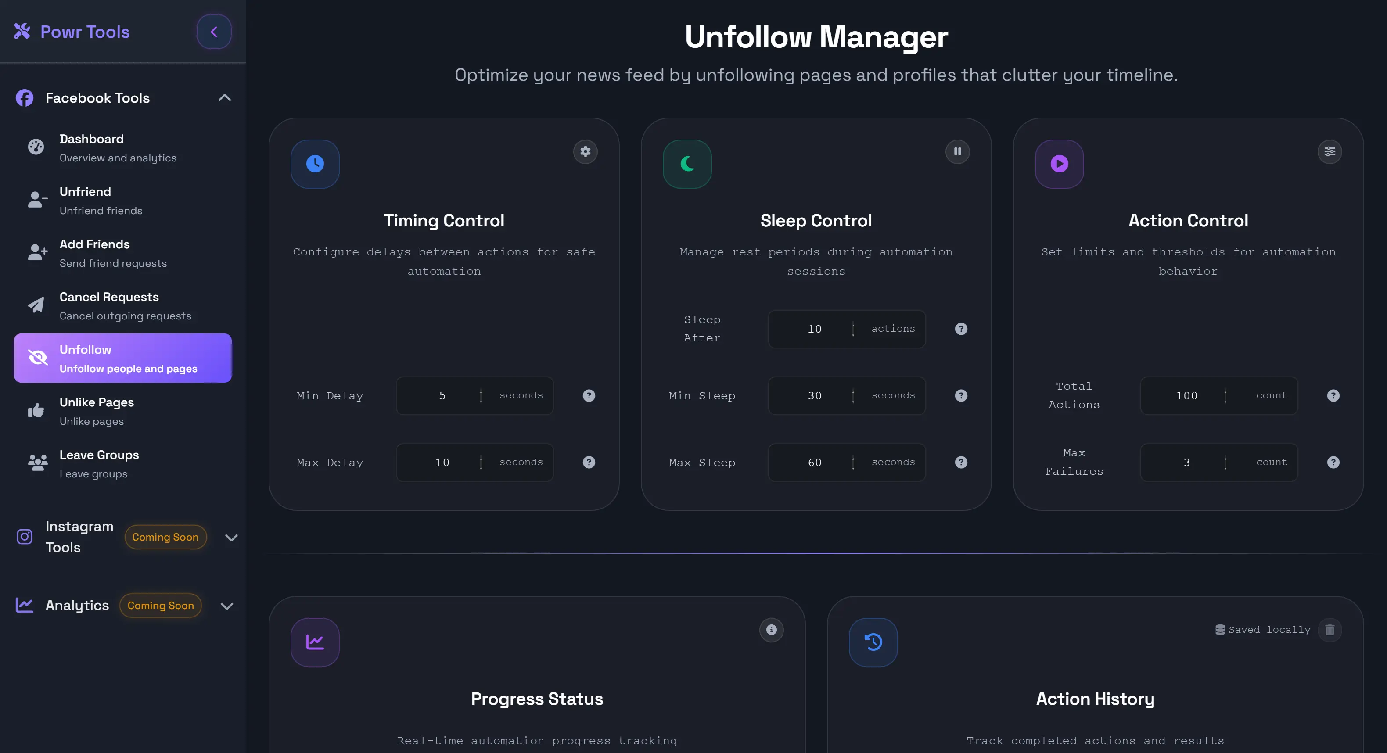This screenshot has height=753, width=1387.
Task: Click the Max Sleep seconds input field
Action: 846,463
